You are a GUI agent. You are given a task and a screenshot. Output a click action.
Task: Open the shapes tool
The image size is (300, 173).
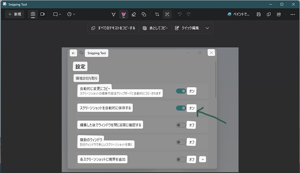coord(144,14)
